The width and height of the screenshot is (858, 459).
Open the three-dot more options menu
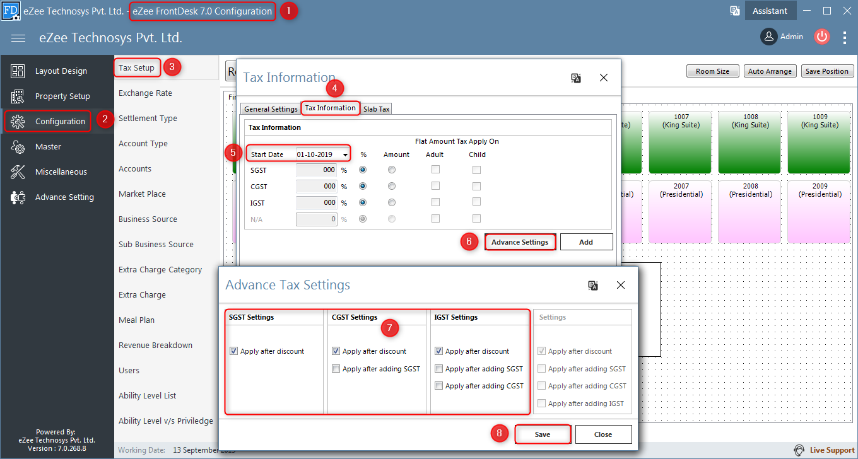click(845, 38)
